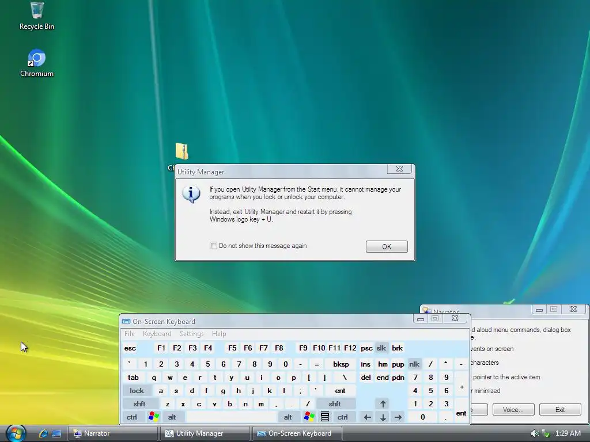Click the left arrow key on the keyboard
The height and width of the screenshot is (442, 590).
[x=367, y=417]
